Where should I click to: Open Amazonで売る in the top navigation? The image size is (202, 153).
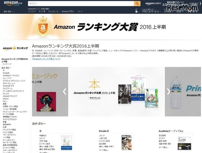coord(68,11)
